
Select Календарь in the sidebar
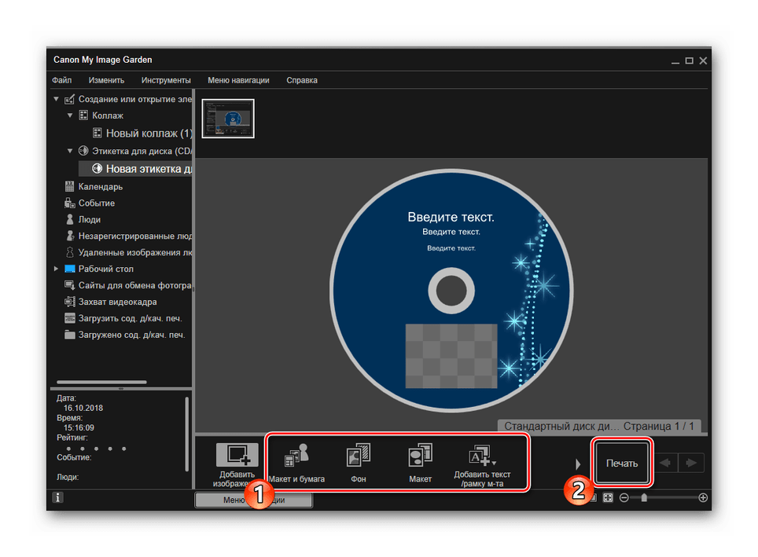100,187
